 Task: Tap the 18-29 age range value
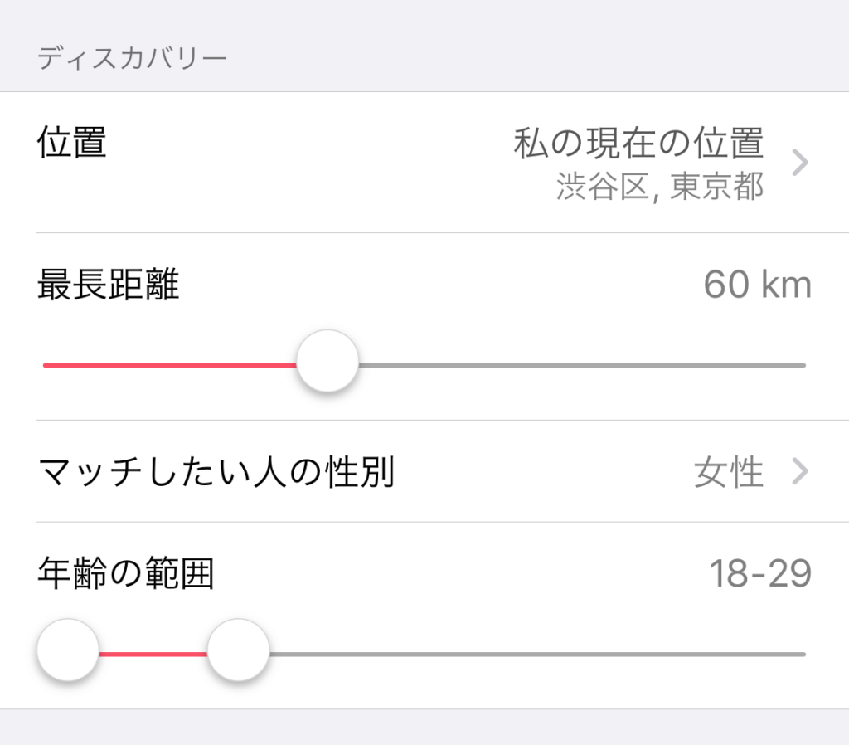759,574
